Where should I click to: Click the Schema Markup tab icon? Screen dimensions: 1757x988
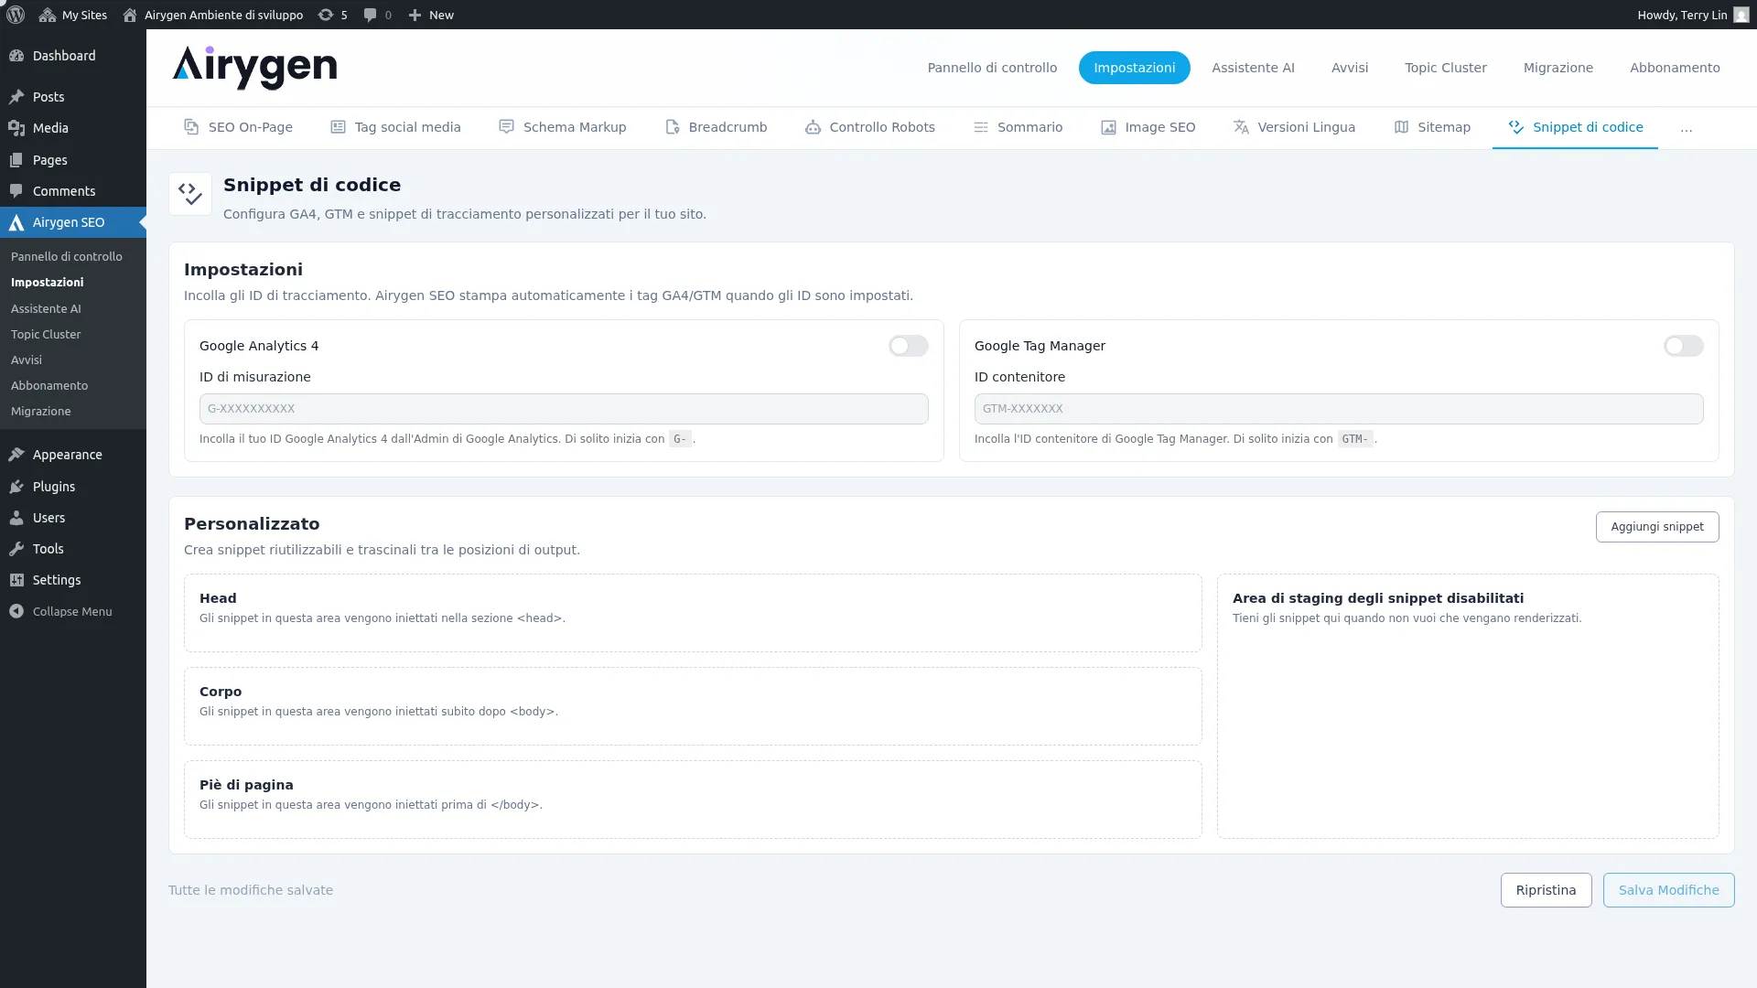[506, 127]
